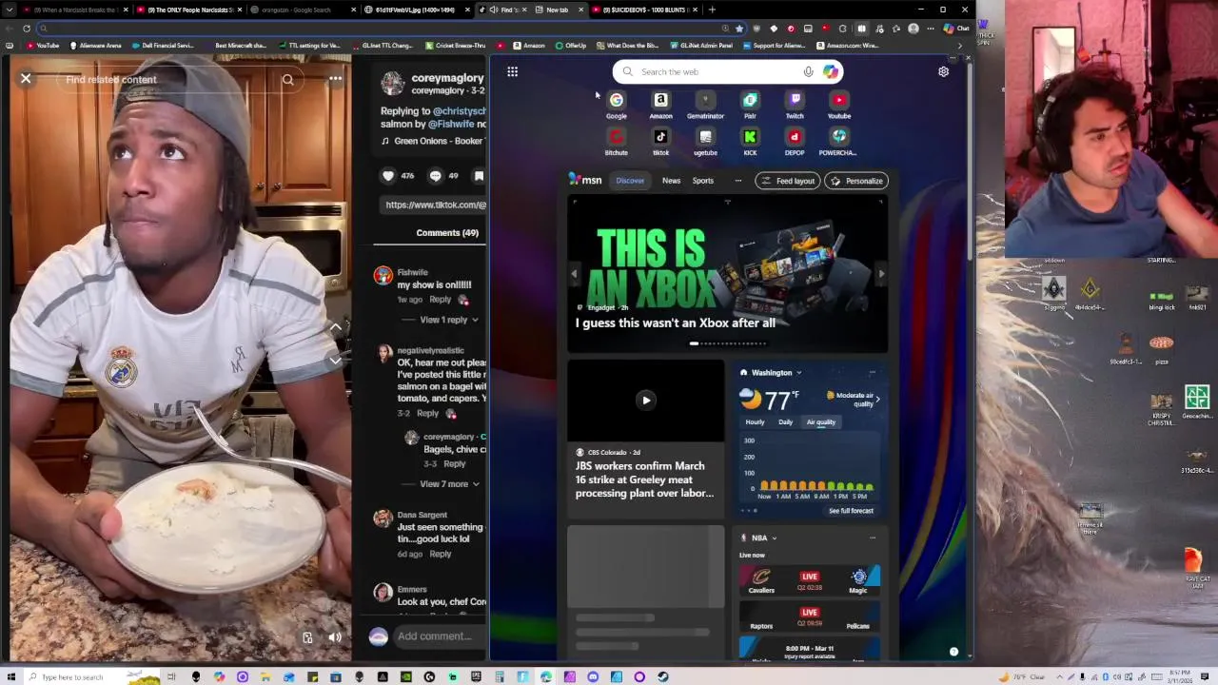The width and height of the screenshot is (1218, 685).
Task: Open JBS workers confirm strike article
Action: (644, 479)
